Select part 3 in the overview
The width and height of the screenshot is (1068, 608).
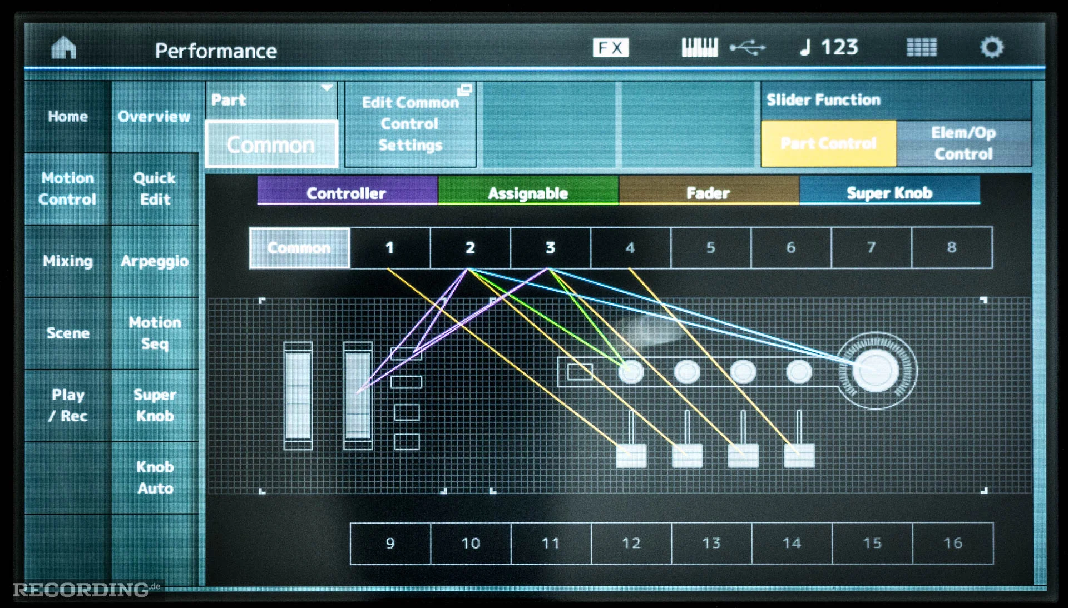pyautogui.click(x=551, y=248)
